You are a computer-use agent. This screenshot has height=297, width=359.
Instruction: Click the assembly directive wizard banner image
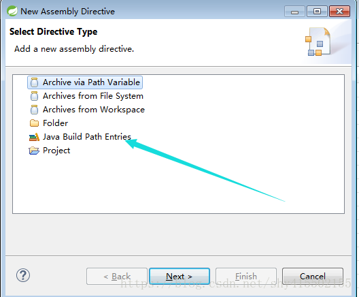point(318,42)
